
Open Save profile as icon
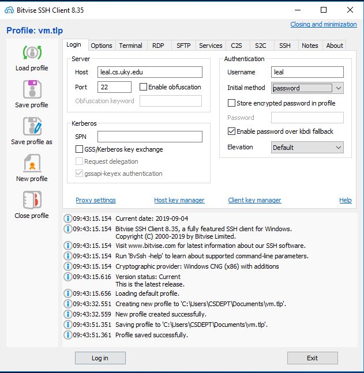32,126
